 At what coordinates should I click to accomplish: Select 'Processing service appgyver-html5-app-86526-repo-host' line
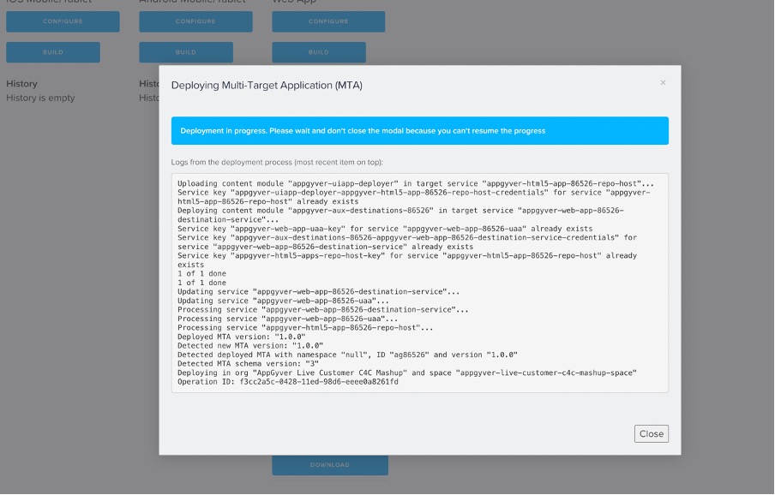click(305, 328)
